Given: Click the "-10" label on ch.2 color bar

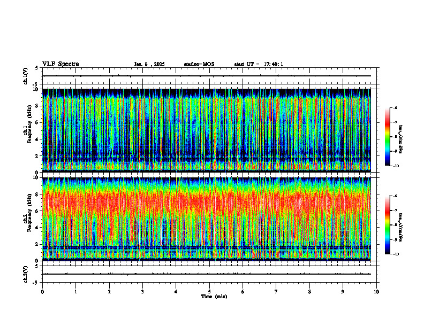Looking at the screenshot, I should (x=396, y=254).
